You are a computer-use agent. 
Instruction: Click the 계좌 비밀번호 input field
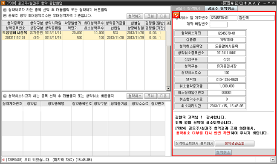[219, 24]
